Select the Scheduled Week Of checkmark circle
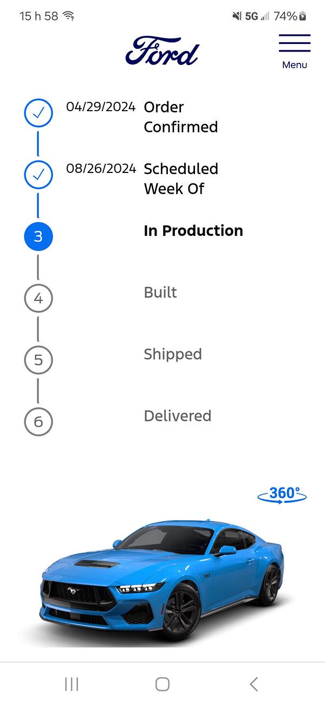Screen dimensions: 325x705 click(x=38, y=175)
